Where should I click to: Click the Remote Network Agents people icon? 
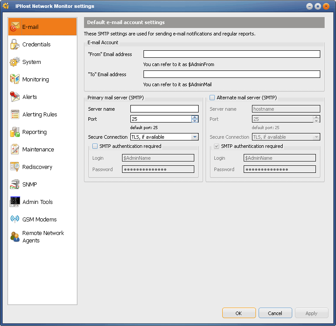[15, 237]
